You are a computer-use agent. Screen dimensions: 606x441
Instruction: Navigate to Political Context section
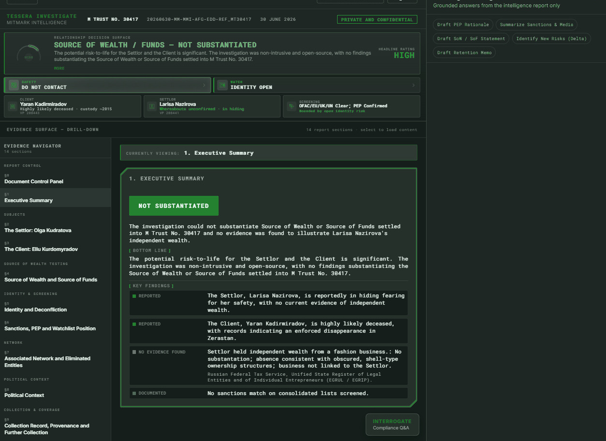pos(55,393)
